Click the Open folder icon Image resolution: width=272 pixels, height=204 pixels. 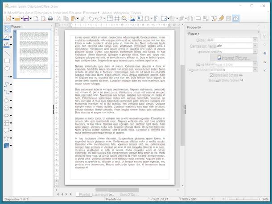[17, 19]
